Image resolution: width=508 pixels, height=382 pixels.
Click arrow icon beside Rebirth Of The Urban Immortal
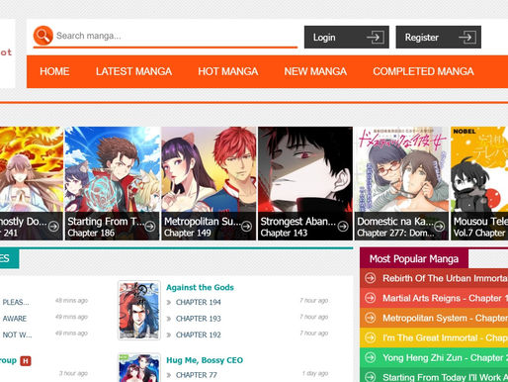(x=370, y=278)
